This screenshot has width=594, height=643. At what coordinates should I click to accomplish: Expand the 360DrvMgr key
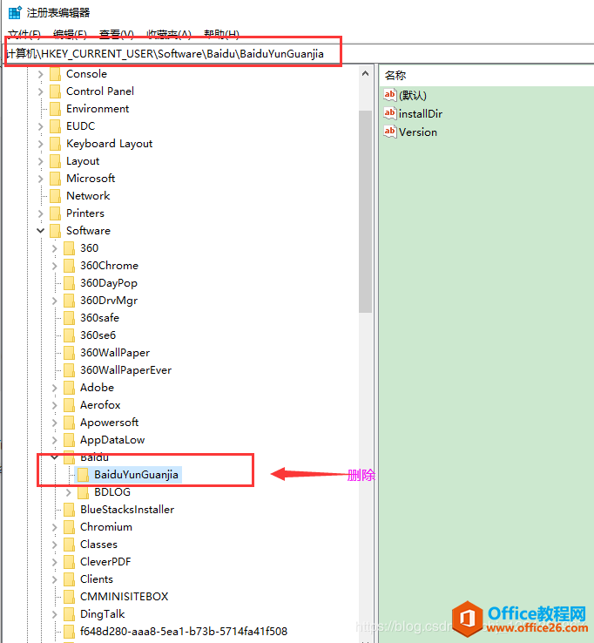[x=55, y=301]
